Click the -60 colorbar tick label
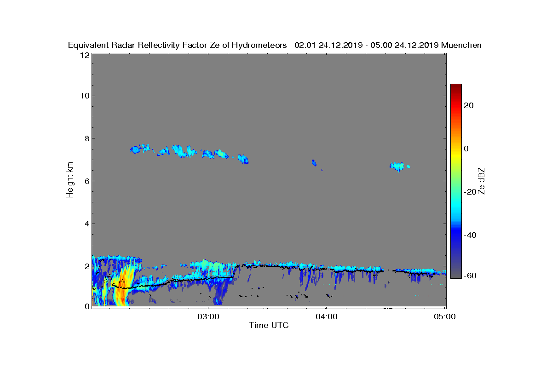This screenshot has height=368, width=552. 469,276
